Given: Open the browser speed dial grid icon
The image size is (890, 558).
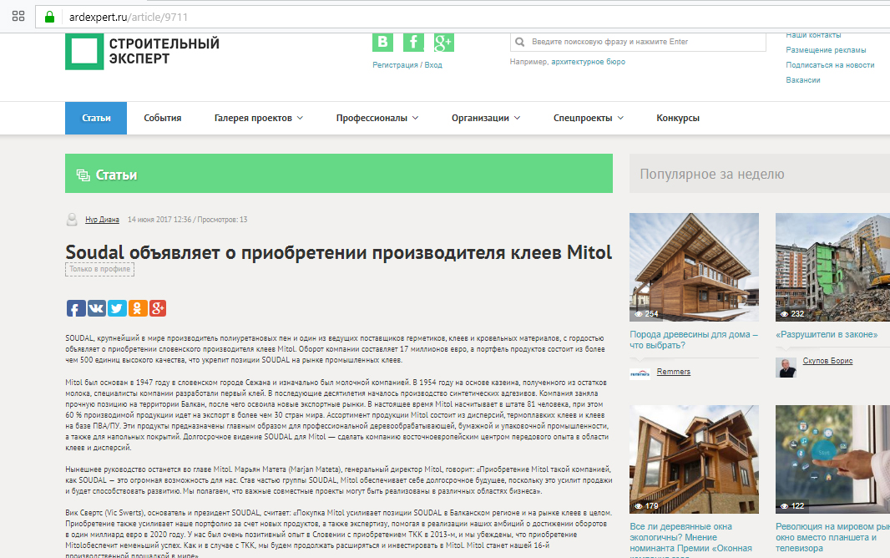Looking at the screenshot, I should click(x=18, y=17).
